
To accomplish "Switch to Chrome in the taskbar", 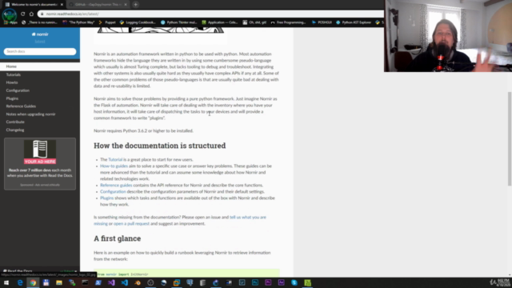I will coord(33,282).
